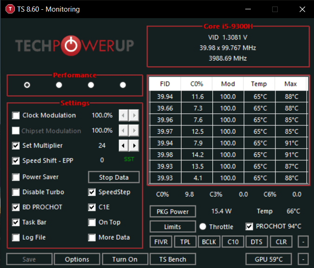Click the Temp column header in table
The image size is (314, 268).
tap(259, 84)
